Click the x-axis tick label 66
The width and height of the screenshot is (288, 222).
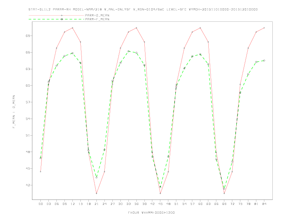coord(216,204)
